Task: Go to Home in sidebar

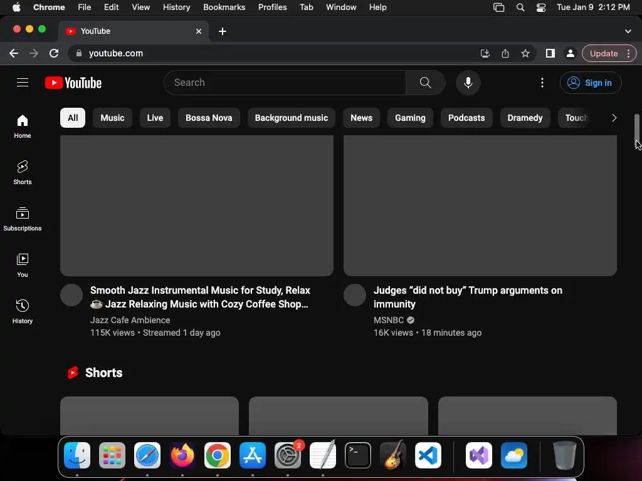Action: [x=23, y=127]
